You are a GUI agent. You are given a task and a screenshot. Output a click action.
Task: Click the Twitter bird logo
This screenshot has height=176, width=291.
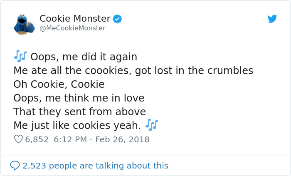[272, 19]
